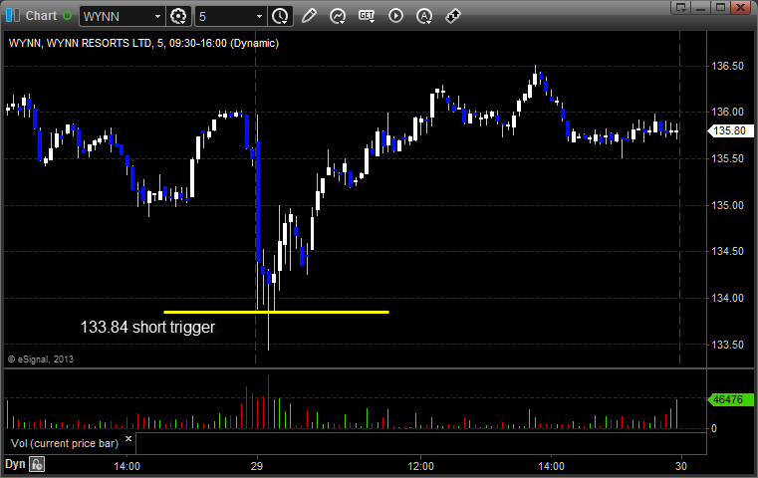Click the Chart window title label

coord(41,16)
